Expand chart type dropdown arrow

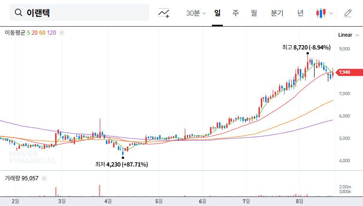click(331, 13)
